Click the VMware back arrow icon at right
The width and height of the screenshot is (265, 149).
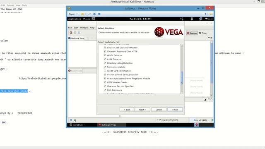(x=205, y=14)
